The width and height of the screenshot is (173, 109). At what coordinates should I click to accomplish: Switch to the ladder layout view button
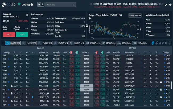click(39, 5)
